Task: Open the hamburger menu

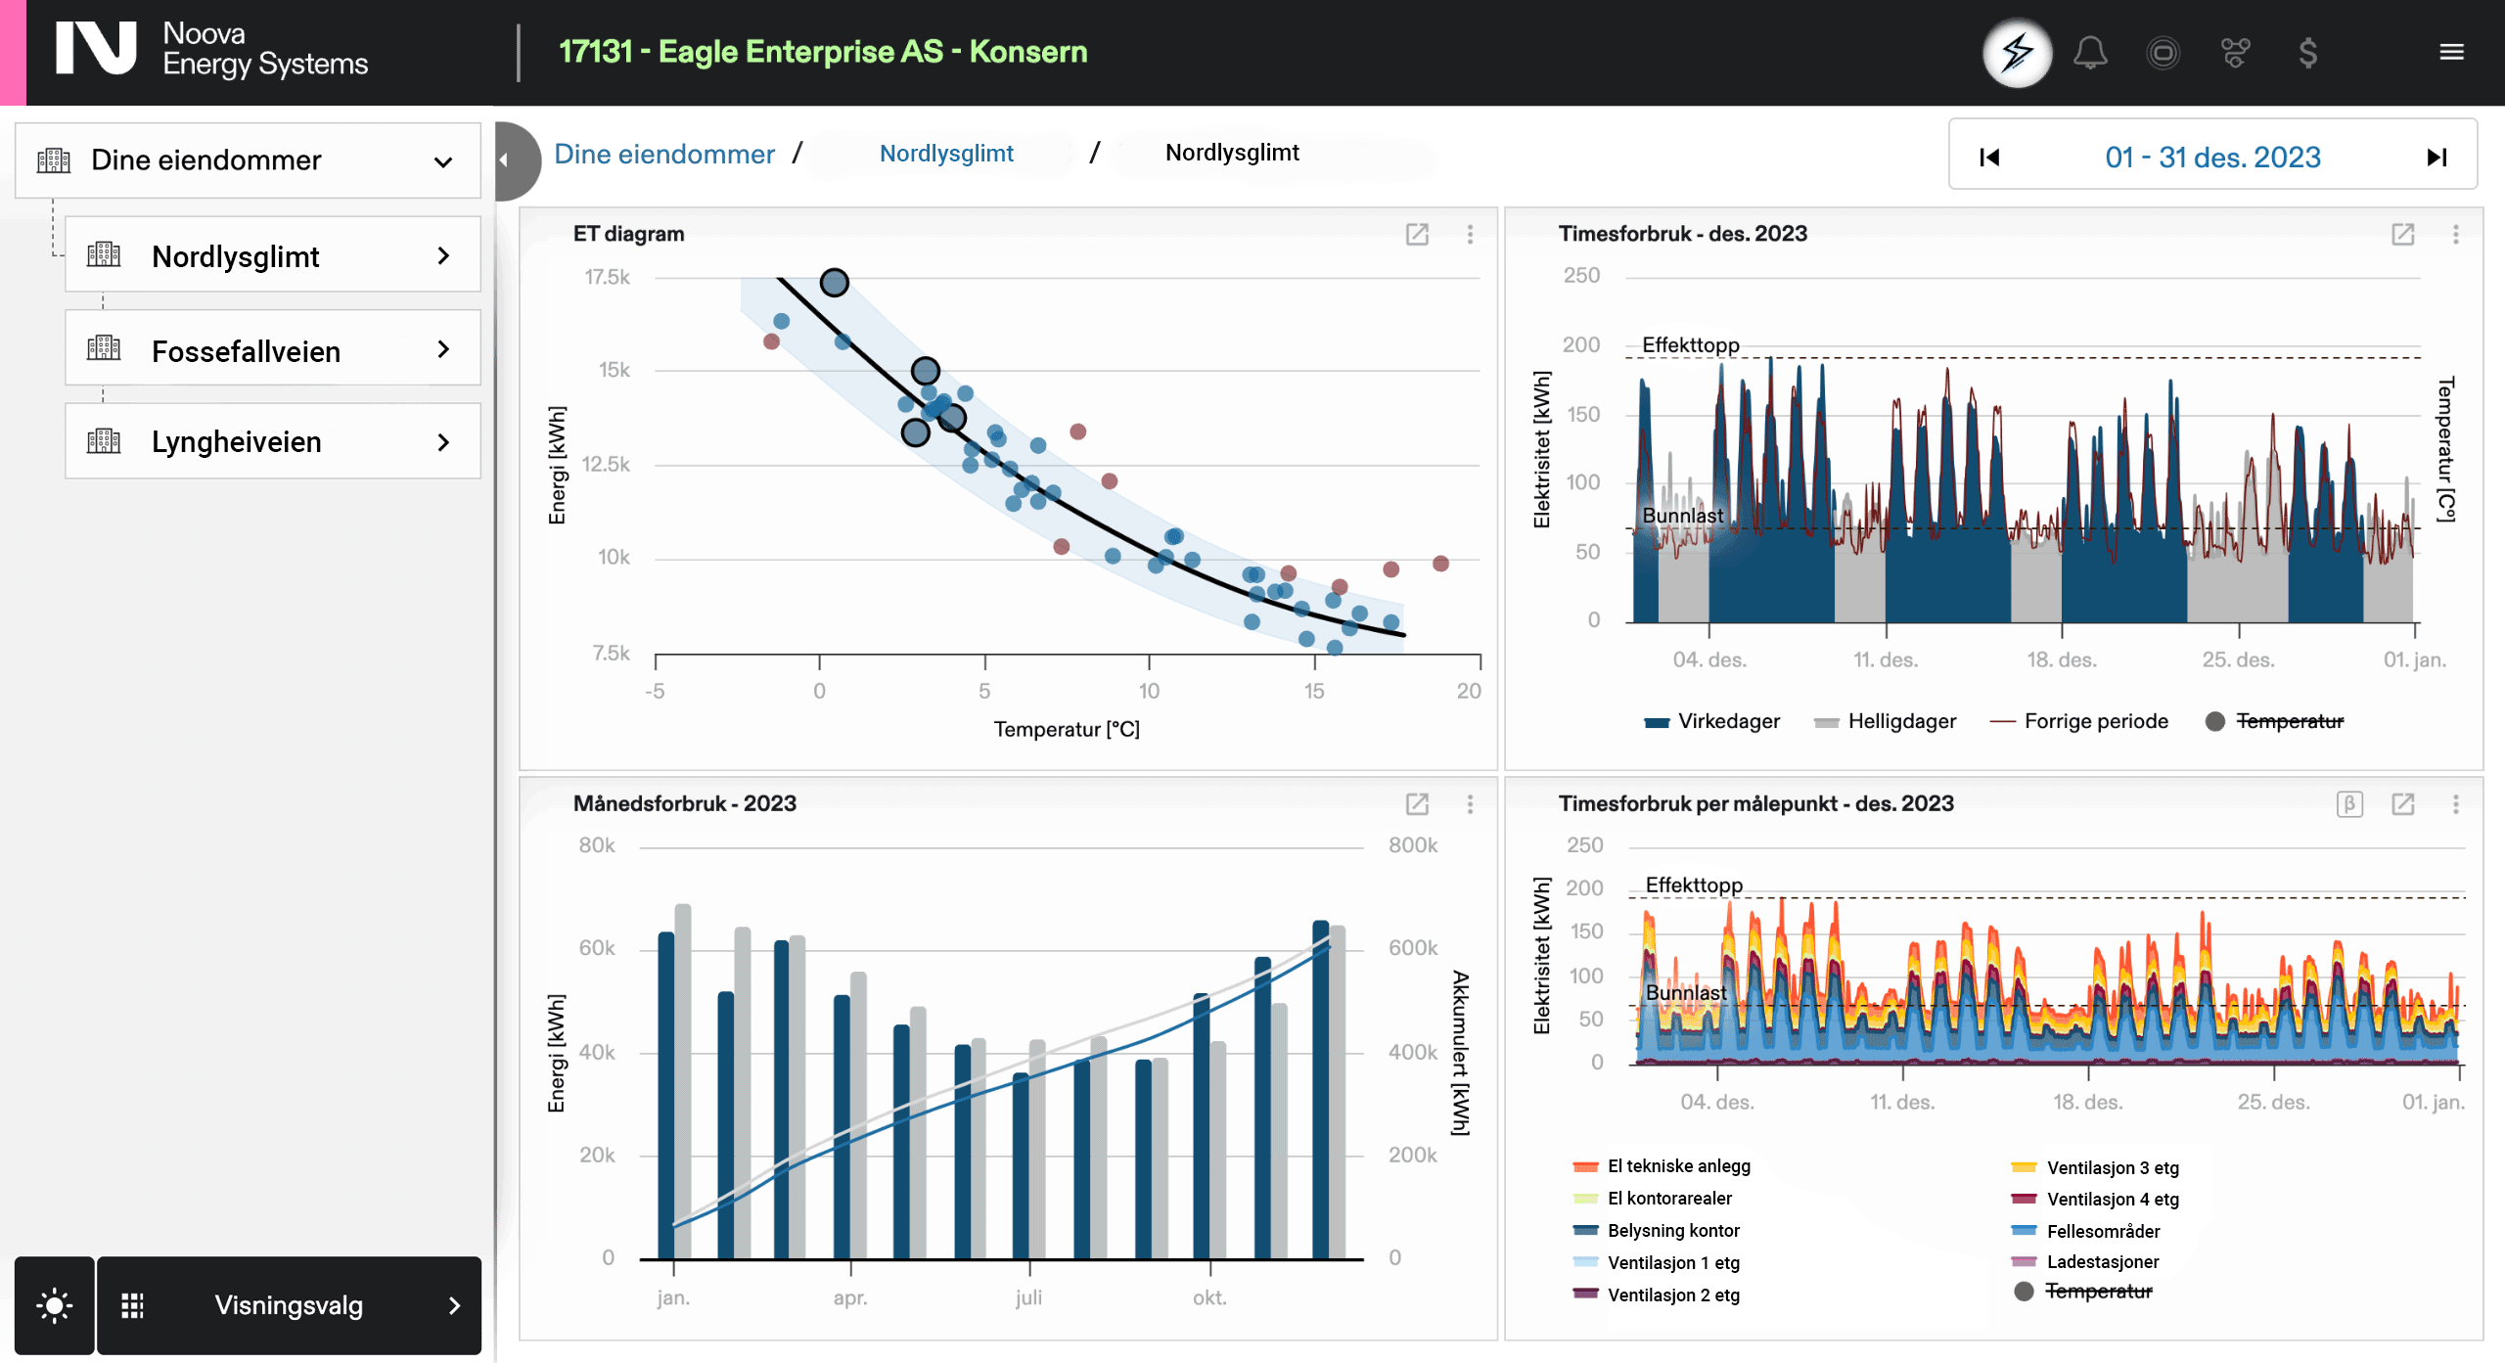Action: [x=2451, y=53]
